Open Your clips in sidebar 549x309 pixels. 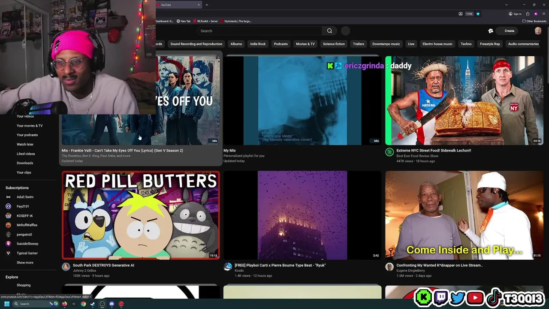click(24, 173)
